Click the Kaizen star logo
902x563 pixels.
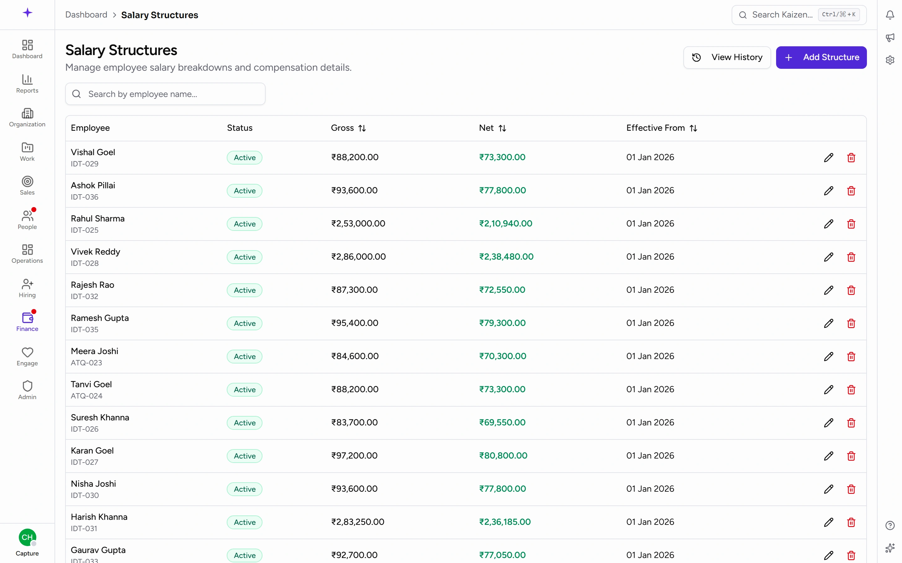(27, 13)
